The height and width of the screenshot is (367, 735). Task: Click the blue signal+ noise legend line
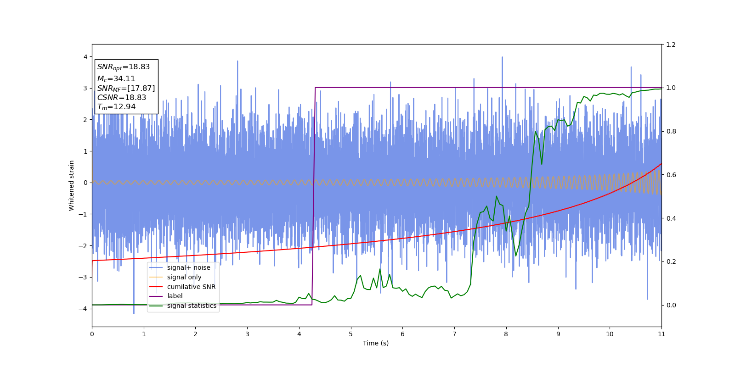156,267
